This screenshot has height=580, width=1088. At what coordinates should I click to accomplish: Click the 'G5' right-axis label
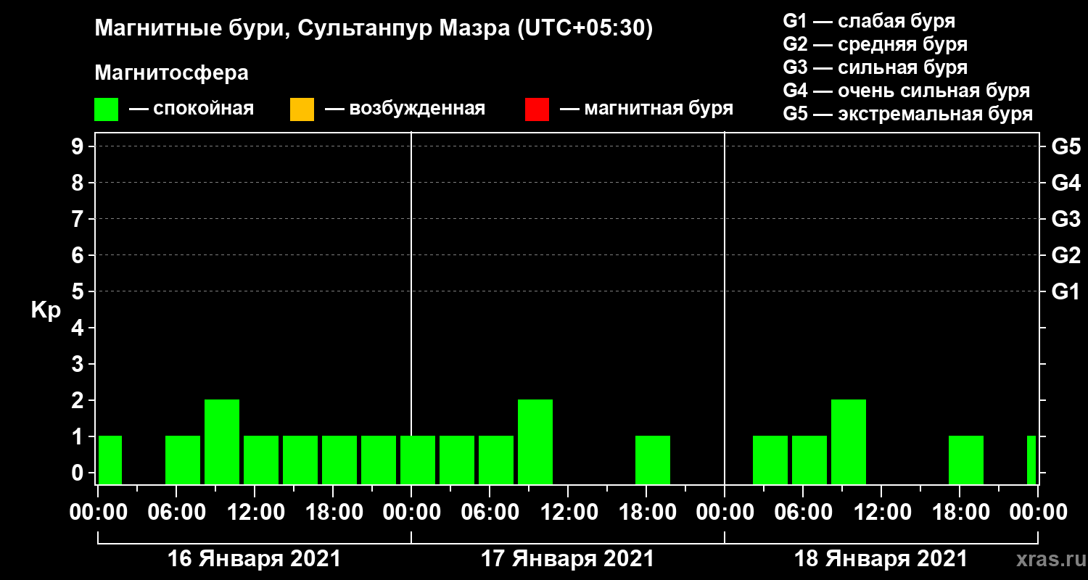coord(1066,146)
